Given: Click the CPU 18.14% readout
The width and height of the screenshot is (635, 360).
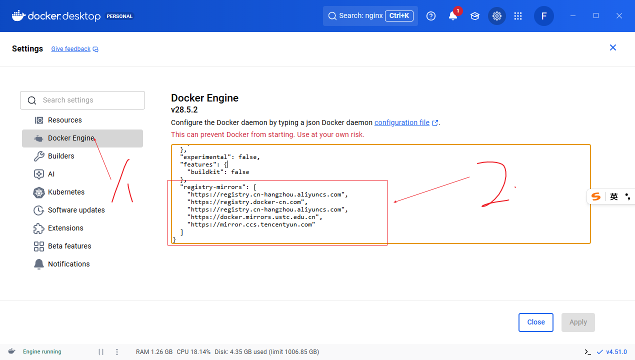Looking at the screenshot, I should 193,351.
